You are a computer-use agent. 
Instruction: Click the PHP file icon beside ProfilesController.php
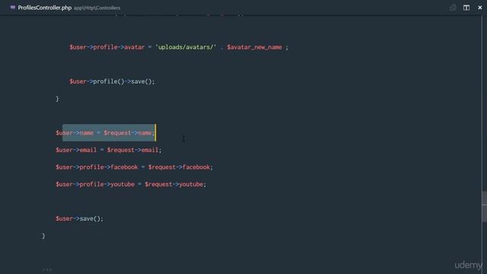13,8
